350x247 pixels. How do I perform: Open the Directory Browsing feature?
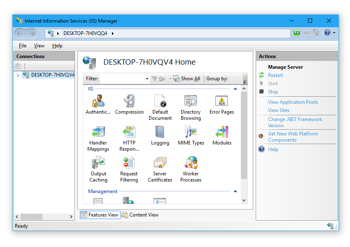(x=191, y=107)
